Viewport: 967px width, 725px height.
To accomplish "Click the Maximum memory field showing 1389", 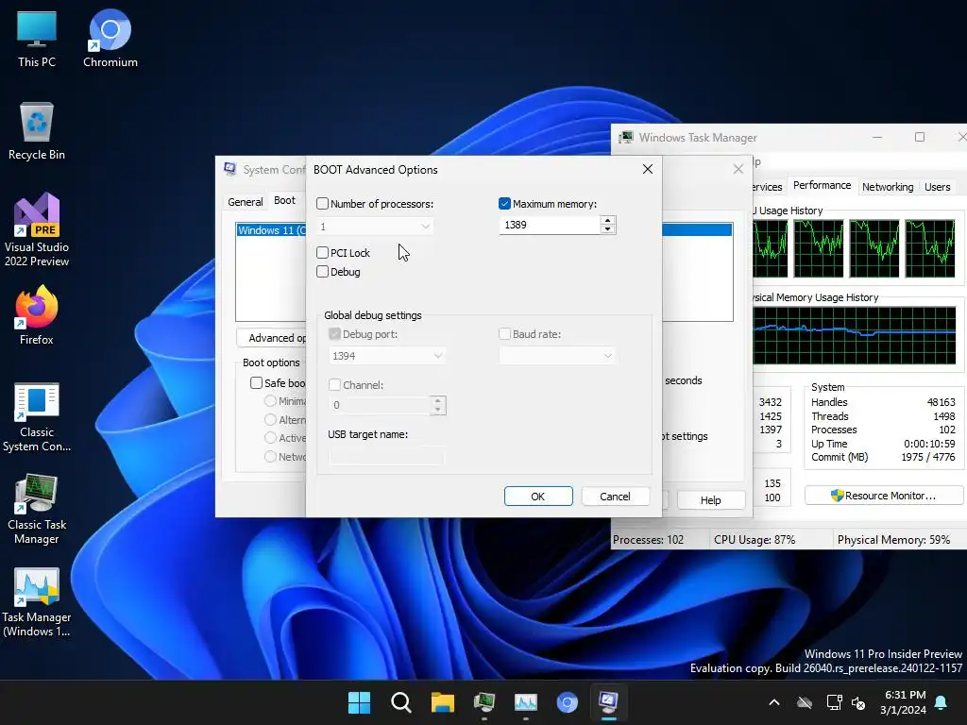I will coord(550,225).
